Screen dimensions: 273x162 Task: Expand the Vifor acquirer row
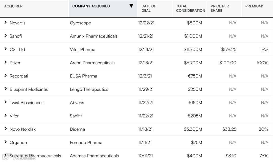coord(6,115)
